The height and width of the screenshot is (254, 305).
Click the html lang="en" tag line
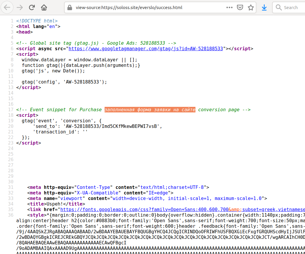tap(38, 27)
